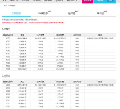
Task: Click Typeid cell 1070
Action: (x=8, y=60)
